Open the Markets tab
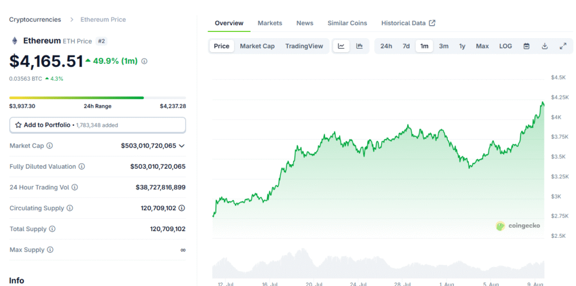Image resolution: width=576 pixels, height=286 pixels. click(x=270, y=23)
